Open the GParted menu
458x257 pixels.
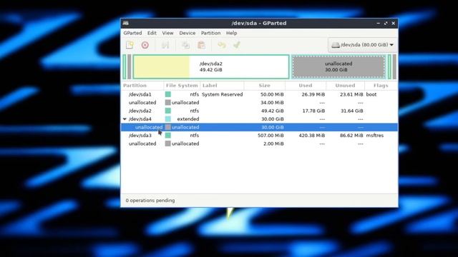[132, 33]
